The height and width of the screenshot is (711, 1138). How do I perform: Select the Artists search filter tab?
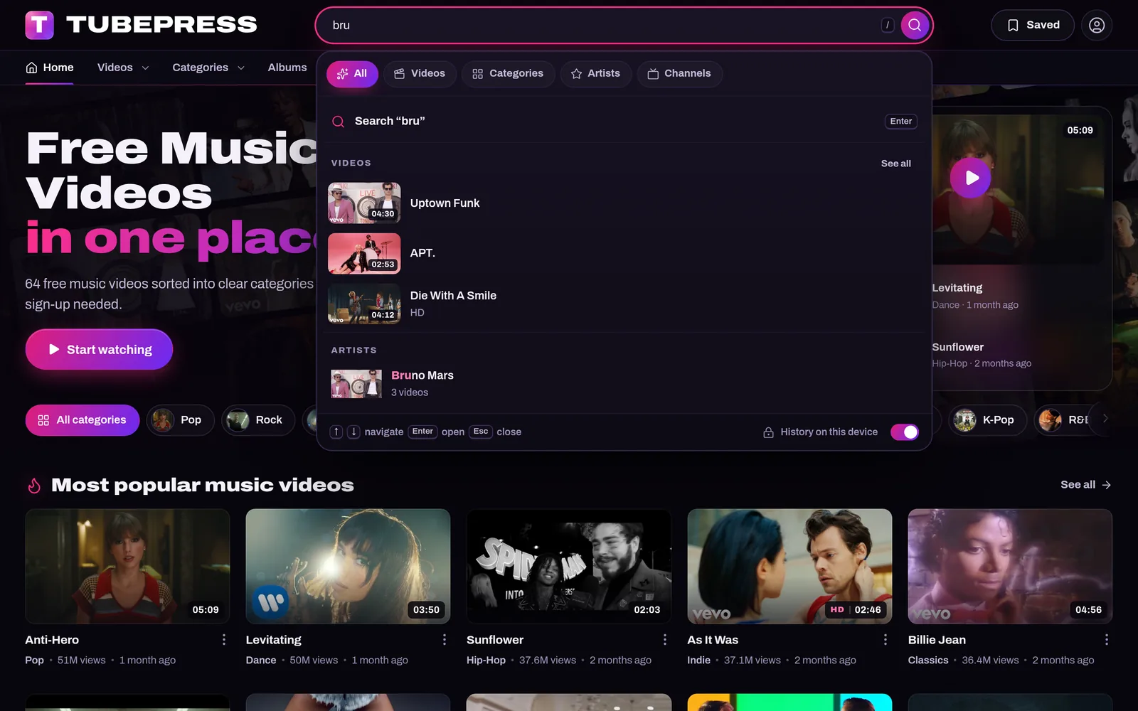(x=596, y=73)
